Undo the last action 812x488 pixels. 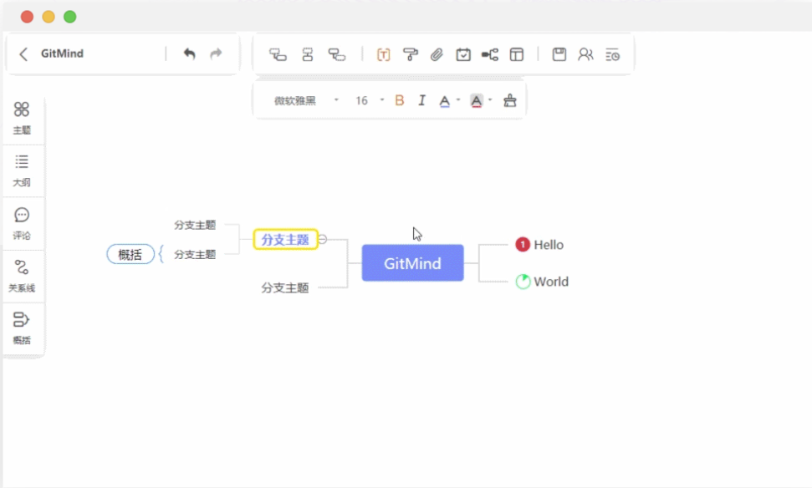pyautogui.click(x=190, y=53)
